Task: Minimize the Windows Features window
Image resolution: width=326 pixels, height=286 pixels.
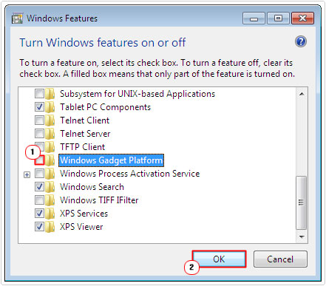Action: 254,18
